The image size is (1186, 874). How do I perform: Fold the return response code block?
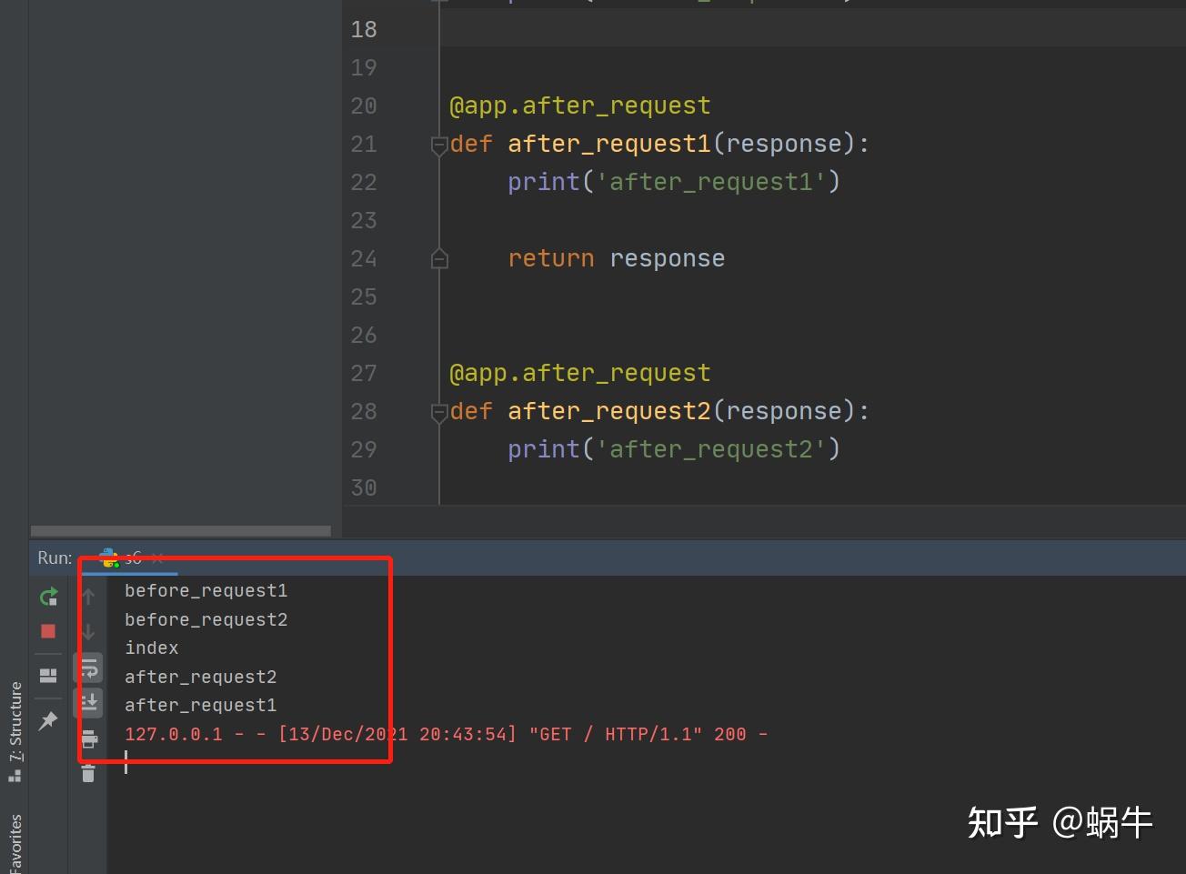[x=439, y=258]
